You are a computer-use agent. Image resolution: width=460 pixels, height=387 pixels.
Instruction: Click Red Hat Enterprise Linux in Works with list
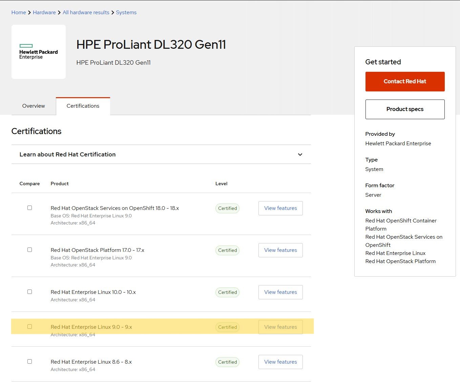point(395,253)
